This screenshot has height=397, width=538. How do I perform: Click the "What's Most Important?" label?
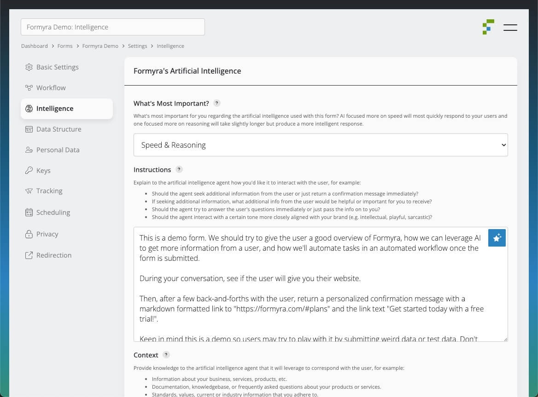click(x=171, y=104)
